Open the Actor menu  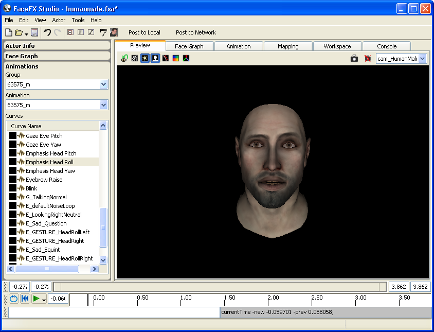click(59, 20)
